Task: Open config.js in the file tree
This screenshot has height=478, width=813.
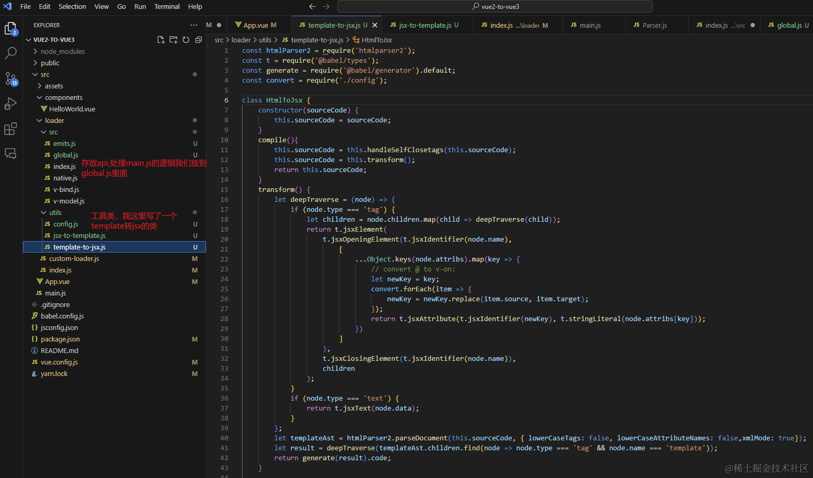Action: click(114, 224)
